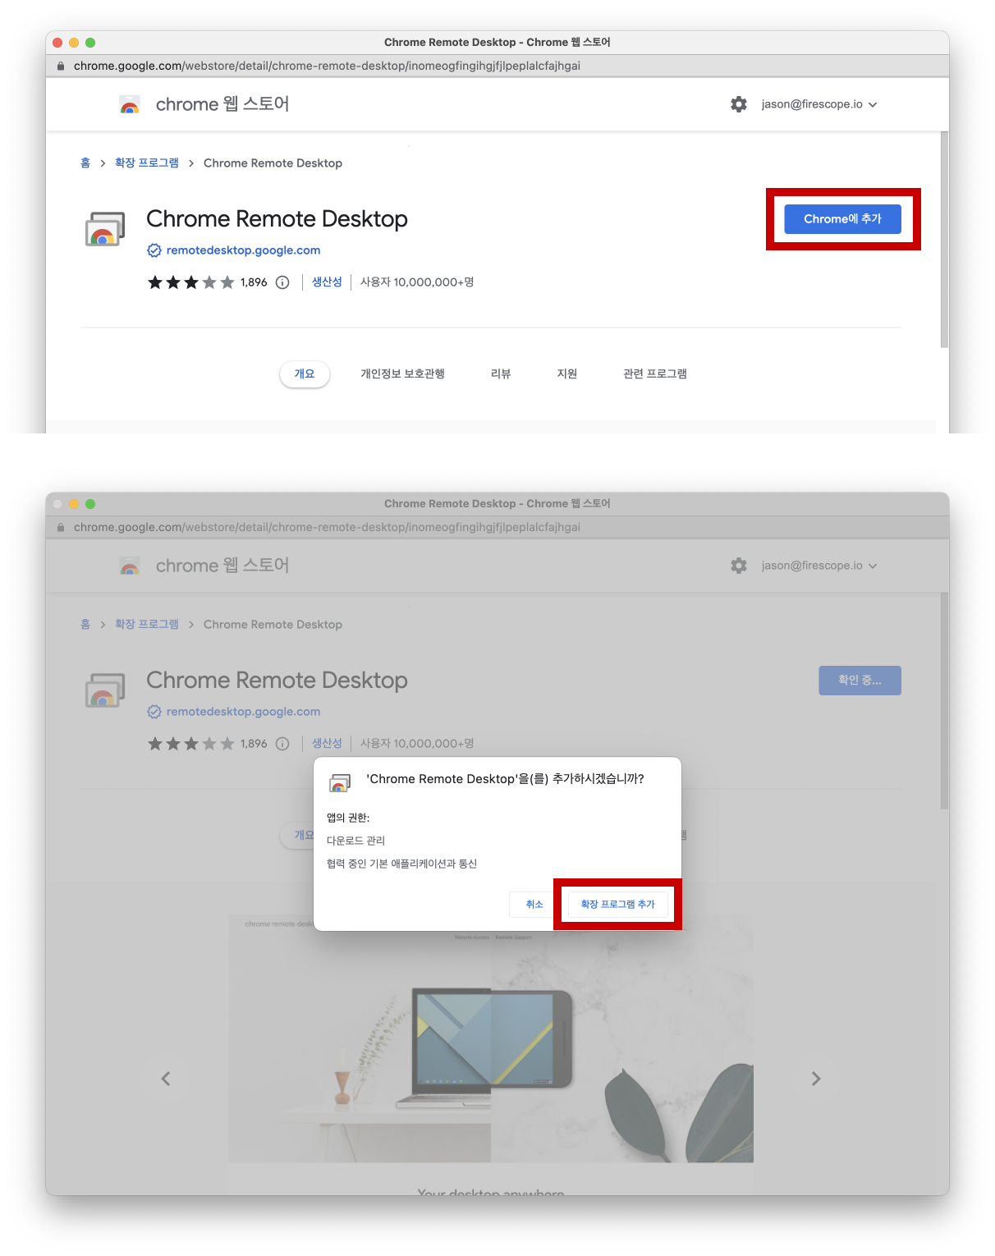995x1256 pixels.
Task: Click the rating info icon beside 1,896
Action: coord(282,282)
